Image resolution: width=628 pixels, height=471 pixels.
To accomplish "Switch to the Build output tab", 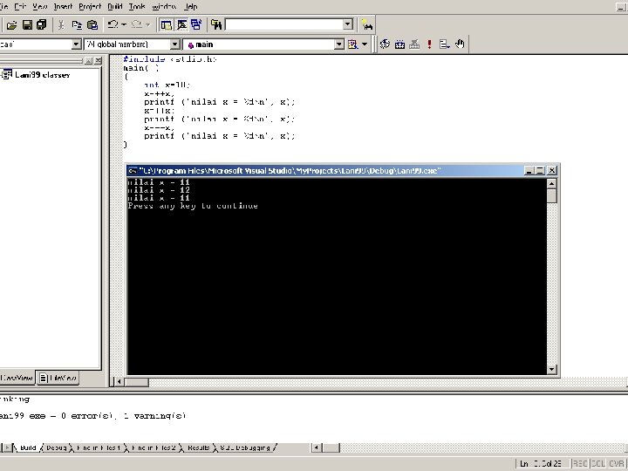I will [28, 447].
